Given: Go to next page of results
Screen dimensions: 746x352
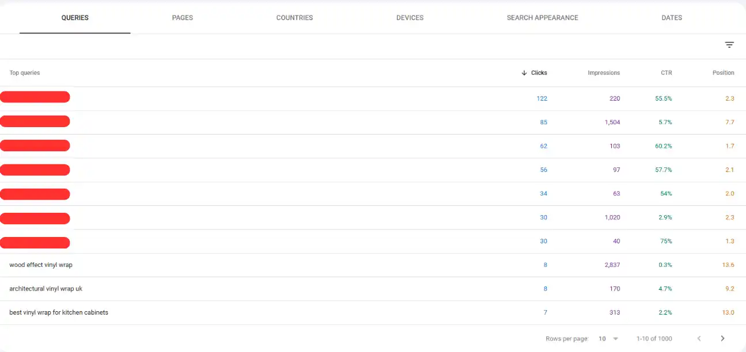Looking at the screenshot, I should (722, 339).
